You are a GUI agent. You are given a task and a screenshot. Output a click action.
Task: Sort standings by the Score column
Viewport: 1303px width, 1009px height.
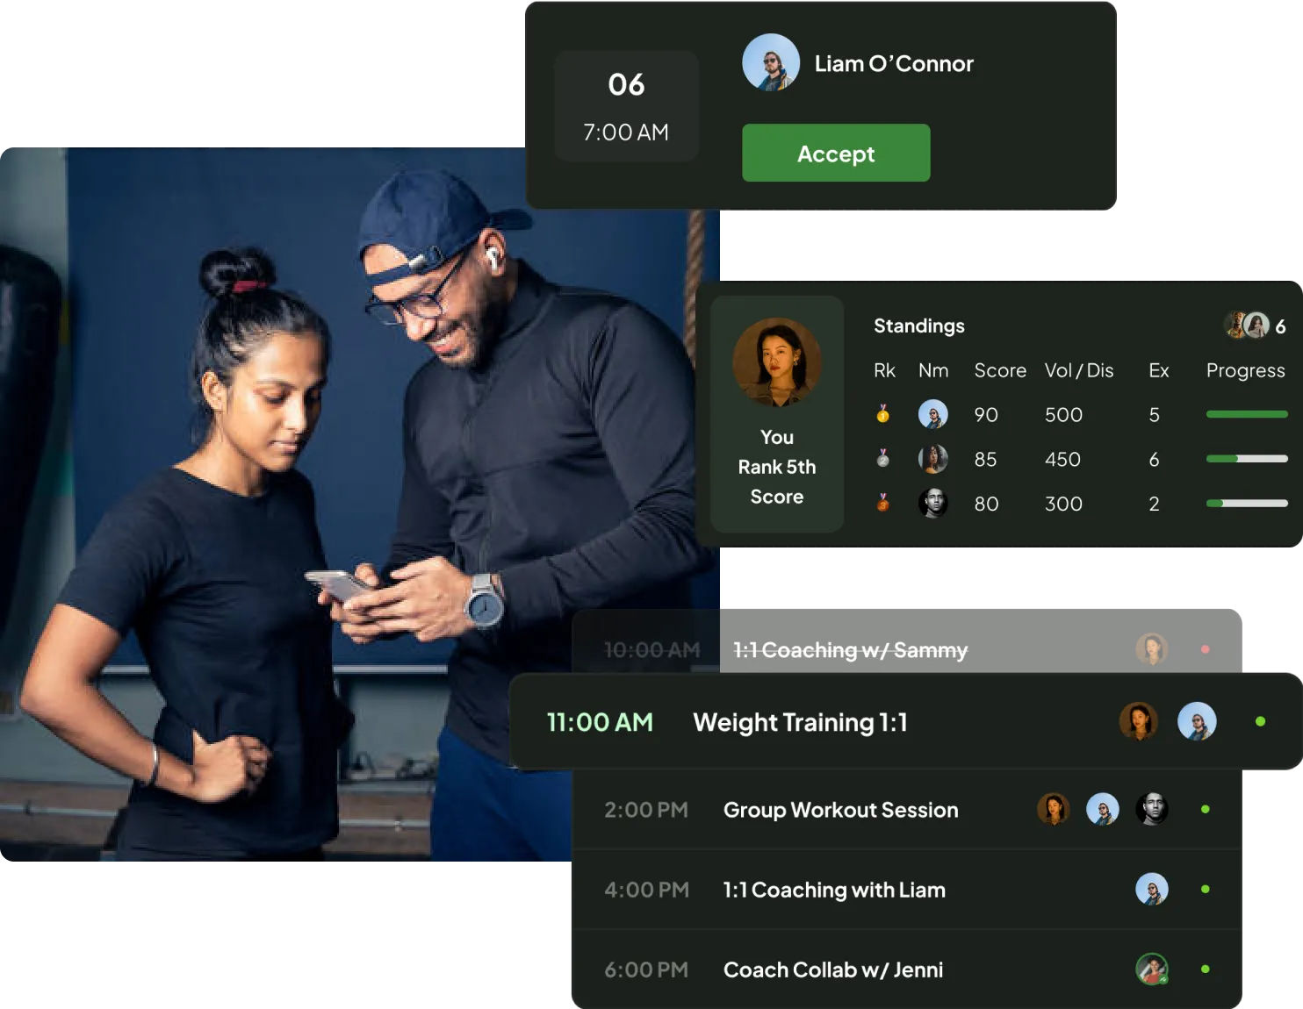click(1000, 370)
